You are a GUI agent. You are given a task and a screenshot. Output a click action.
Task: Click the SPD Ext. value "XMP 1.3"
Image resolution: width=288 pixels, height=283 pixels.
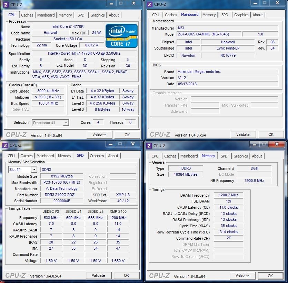coord(123,195)
